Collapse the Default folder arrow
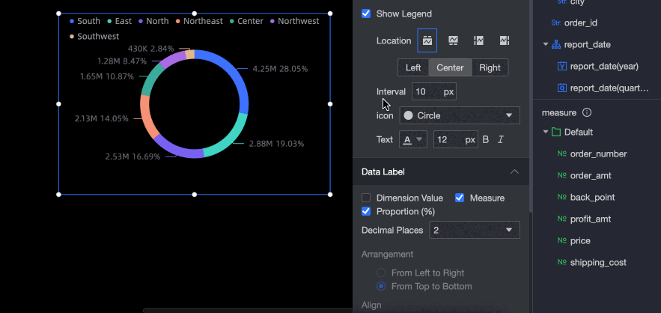 (546, 132)
